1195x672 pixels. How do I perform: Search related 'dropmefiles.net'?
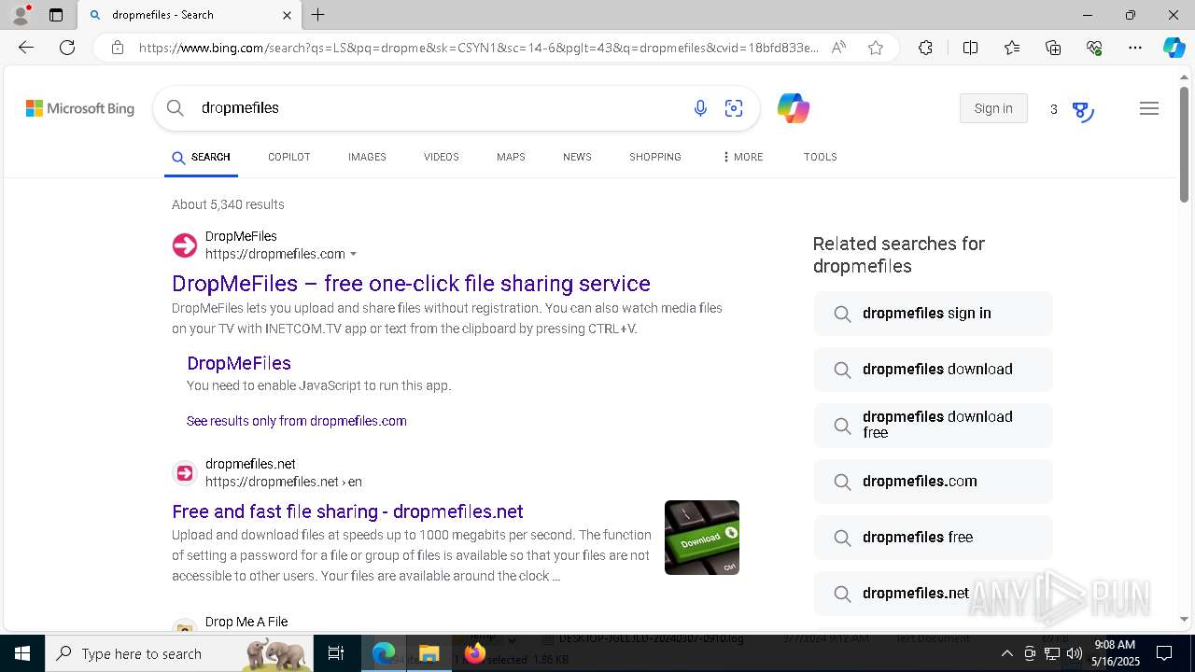click(933, 594)
